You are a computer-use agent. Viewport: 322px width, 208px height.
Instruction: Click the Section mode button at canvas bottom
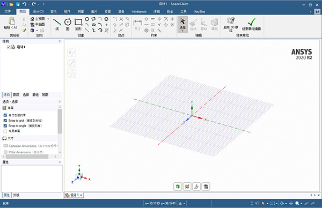point(196,187)
